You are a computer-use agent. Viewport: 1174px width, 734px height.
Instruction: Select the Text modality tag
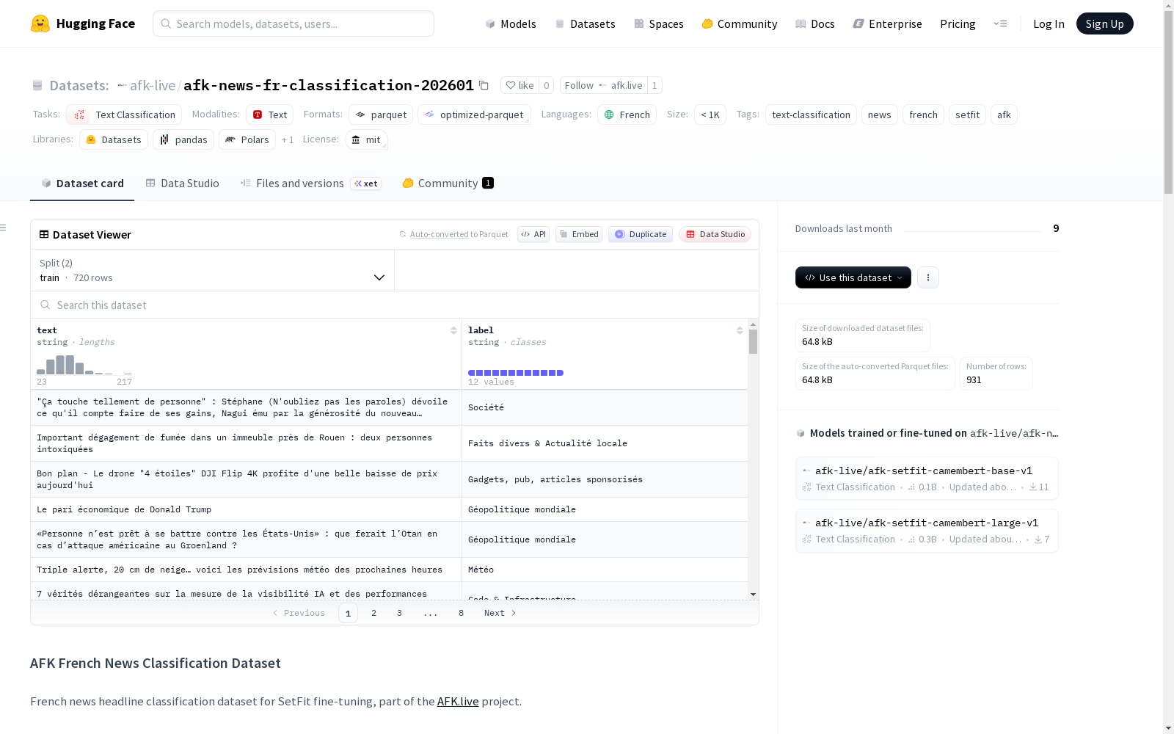pyautogui.click(x=269, y=115)
